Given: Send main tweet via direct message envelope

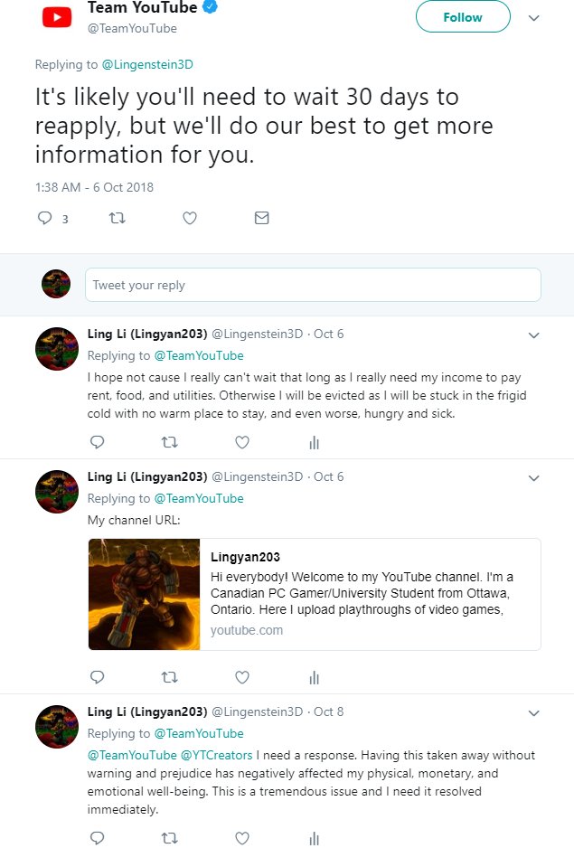Looking at the screenshot, I should (262, 218).
